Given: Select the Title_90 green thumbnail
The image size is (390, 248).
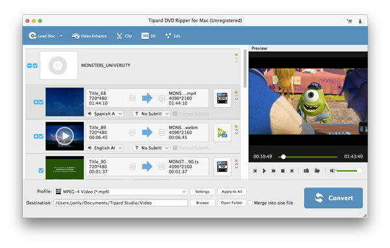Looking at the screenshot, I should pos(64,167).
